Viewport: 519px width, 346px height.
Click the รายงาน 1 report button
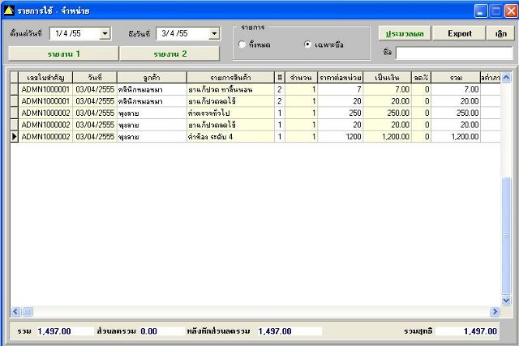coord(63,54)
